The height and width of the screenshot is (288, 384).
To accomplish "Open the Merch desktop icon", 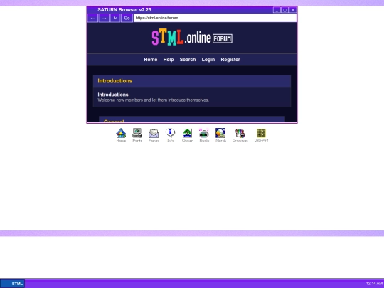I will pos(220,135).
